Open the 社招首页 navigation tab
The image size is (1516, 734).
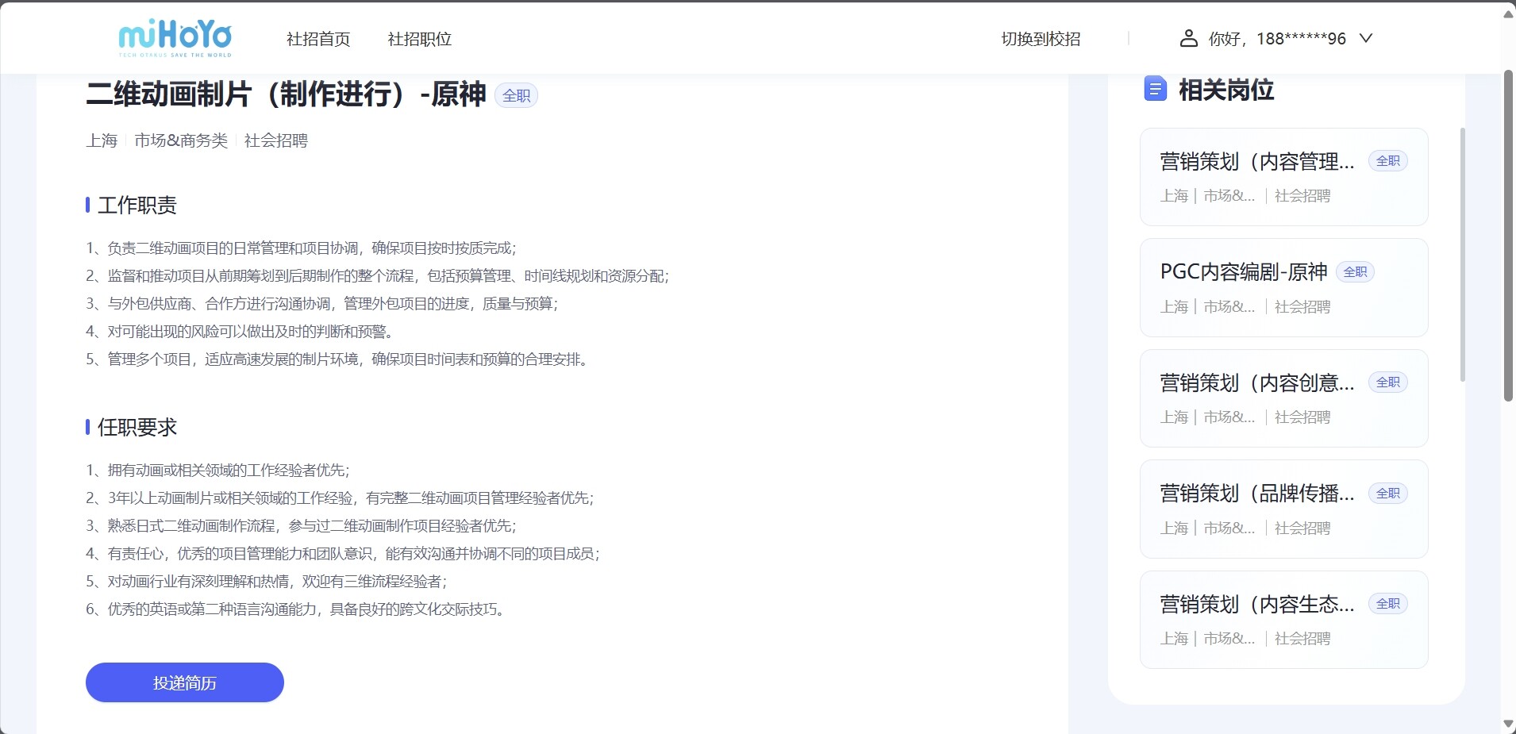pyautogui.click(x=318, y=39)
